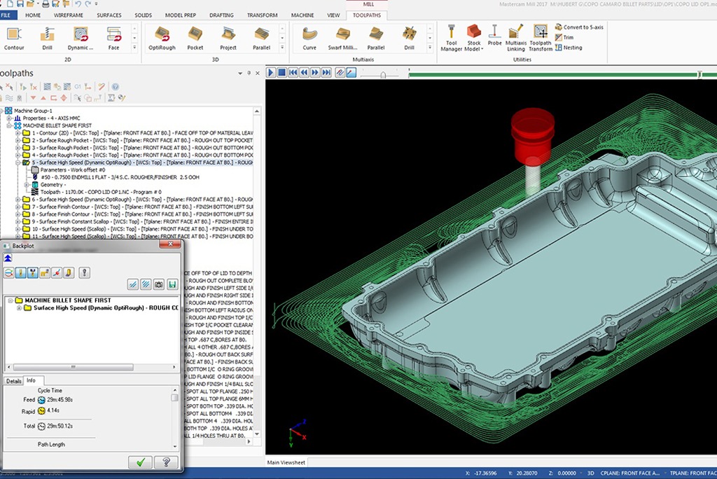Image resolution: width=717 pixels, height=479 pixels.
Task: Stop the backplot simulation
Action: point(282,72)
